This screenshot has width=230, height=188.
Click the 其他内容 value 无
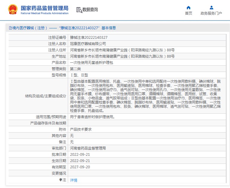pos(72,136)
